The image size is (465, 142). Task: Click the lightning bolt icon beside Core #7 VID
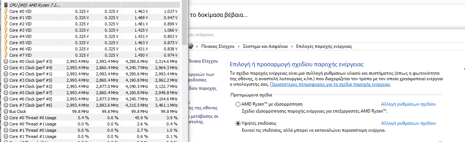6,55
